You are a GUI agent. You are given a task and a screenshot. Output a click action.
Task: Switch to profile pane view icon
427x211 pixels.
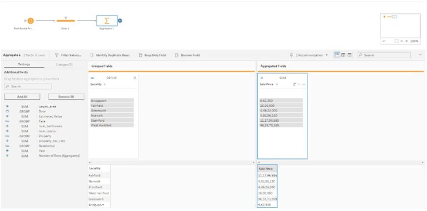click(x=337, y=55)
